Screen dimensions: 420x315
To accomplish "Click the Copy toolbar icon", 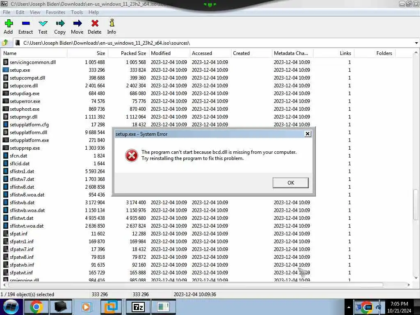I will pos(60,23).
